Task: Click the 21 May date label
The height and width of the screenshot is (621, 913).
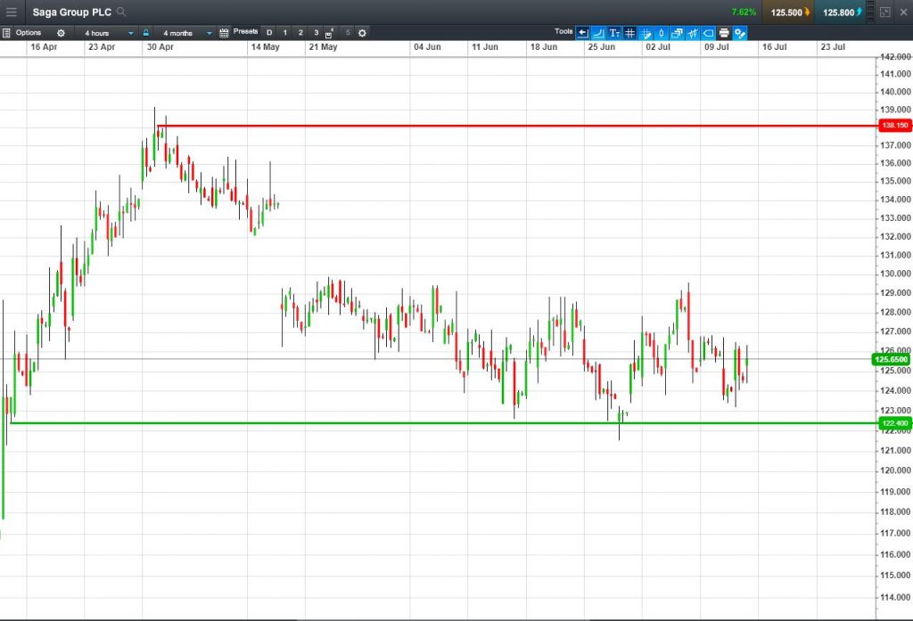Action: [323, 47]
